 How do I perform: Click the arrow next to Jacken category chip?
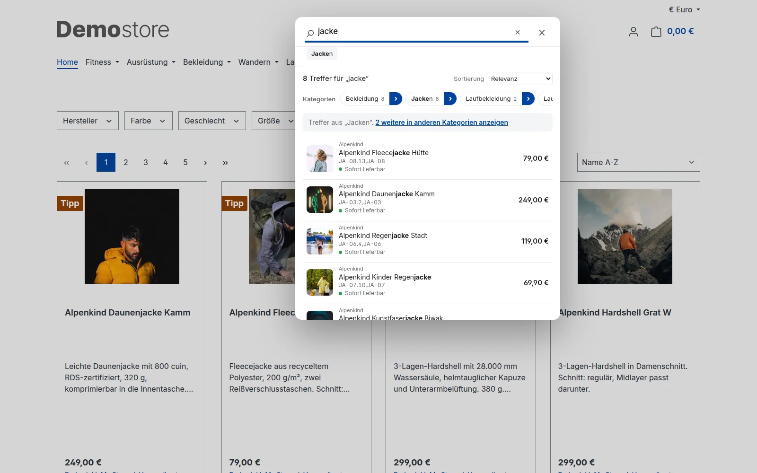tap(450, 98)
